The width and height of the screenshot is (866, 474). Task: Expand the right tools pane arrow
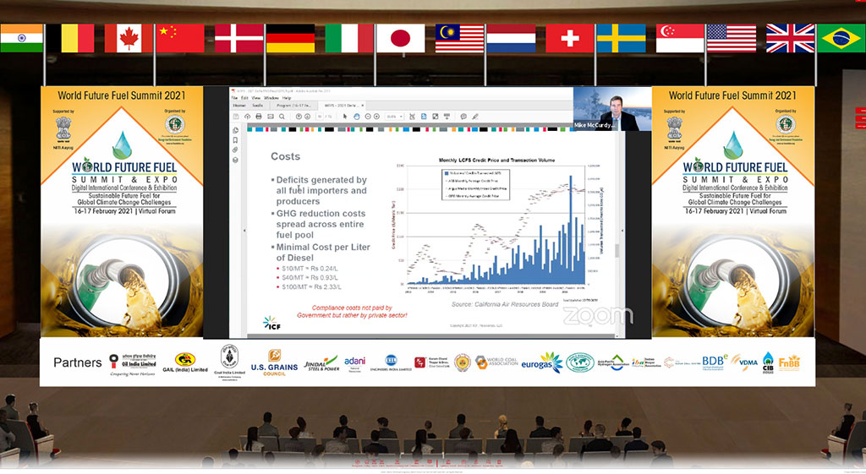pyautogui.click(x=622, y=231)
